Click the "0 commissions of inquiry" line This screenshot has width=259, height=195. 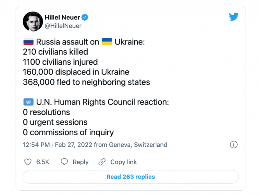tap(68, 133)
